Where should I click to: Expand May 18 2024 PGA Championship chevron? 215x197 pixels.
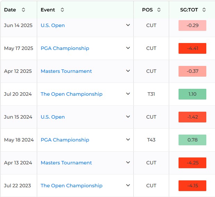(x=128, y=139)
